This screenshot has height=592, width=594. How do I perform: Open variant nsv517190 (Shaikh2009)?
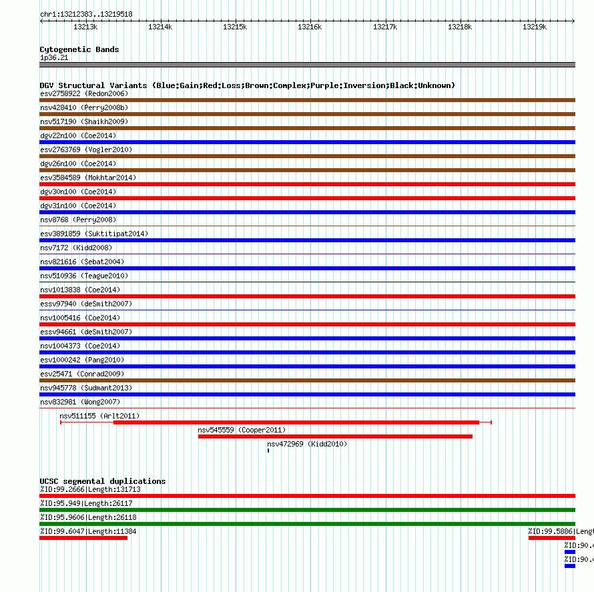pyautogui.click(x=84, y=121)
